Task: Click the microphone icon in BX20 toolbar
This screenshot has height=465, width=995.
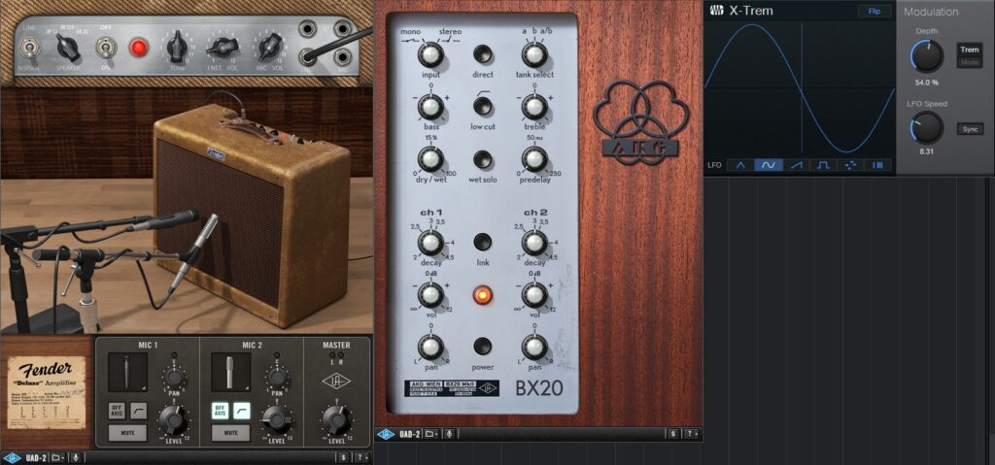Action: coord(449,434)
